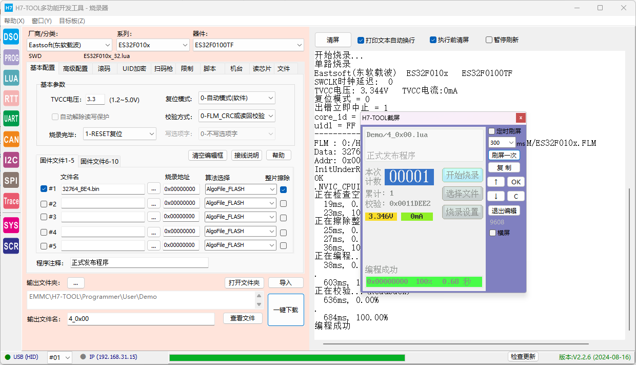
Task: Browse file for firmware row #1
Action: [154, 189]
